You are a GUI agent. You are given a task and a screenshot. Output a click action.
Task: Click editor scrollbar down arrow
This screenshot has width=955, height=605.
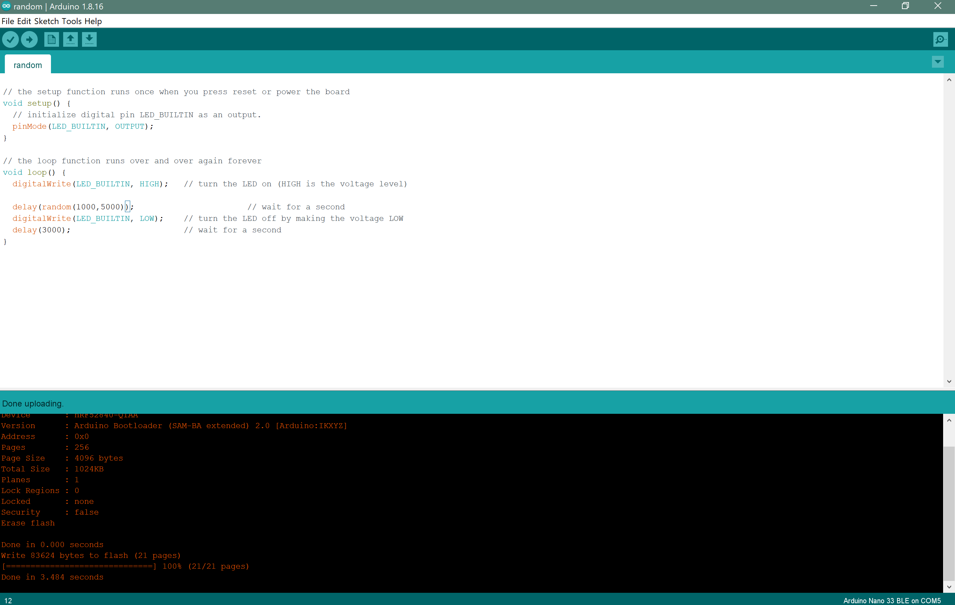click(x=949, y=381)
